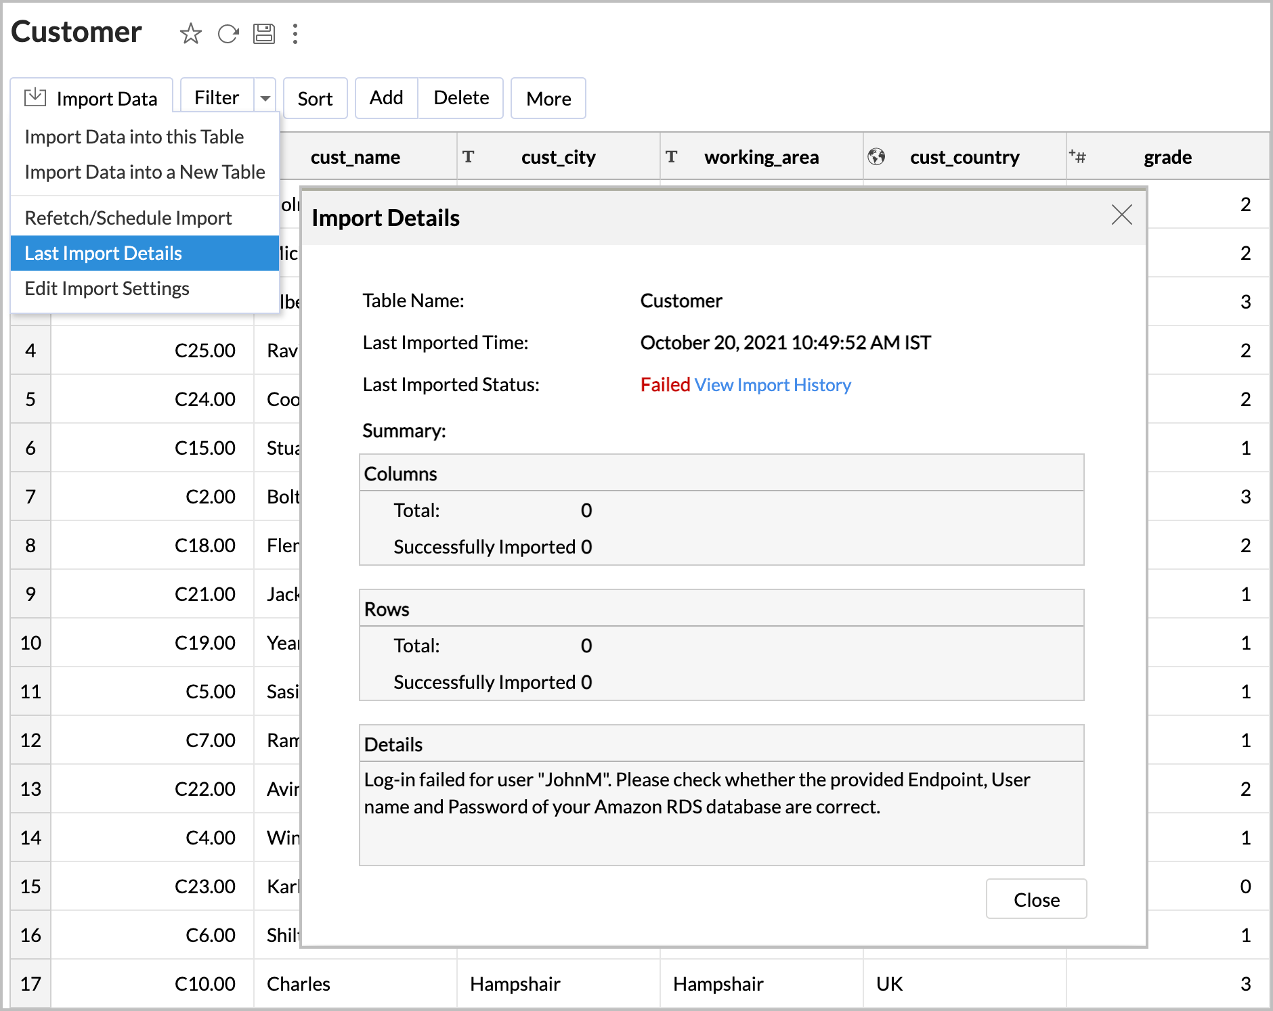Click the text type icon on cust_city column
The width and height of the screenshot is (1273, 1011).
[x=470, y=156]
